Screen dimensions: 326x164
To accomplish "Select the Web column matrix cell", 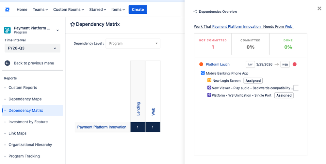I will [x=153, y=127].
